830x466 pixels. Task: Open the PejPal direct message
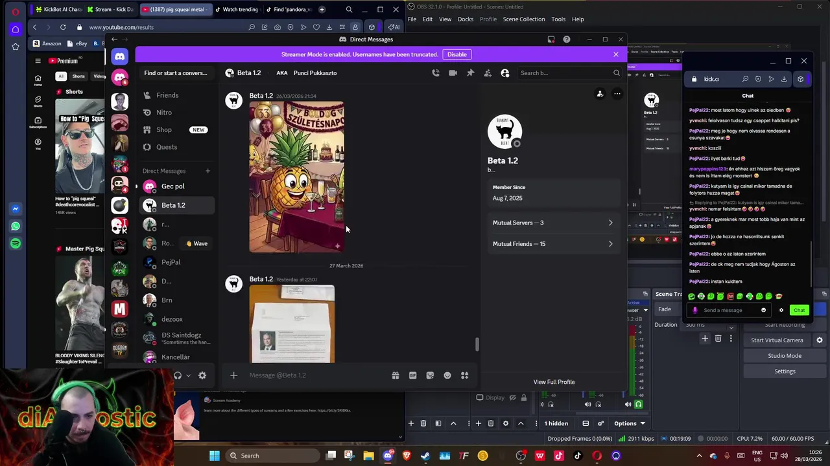pyautogui.click(x=176, y=262)
